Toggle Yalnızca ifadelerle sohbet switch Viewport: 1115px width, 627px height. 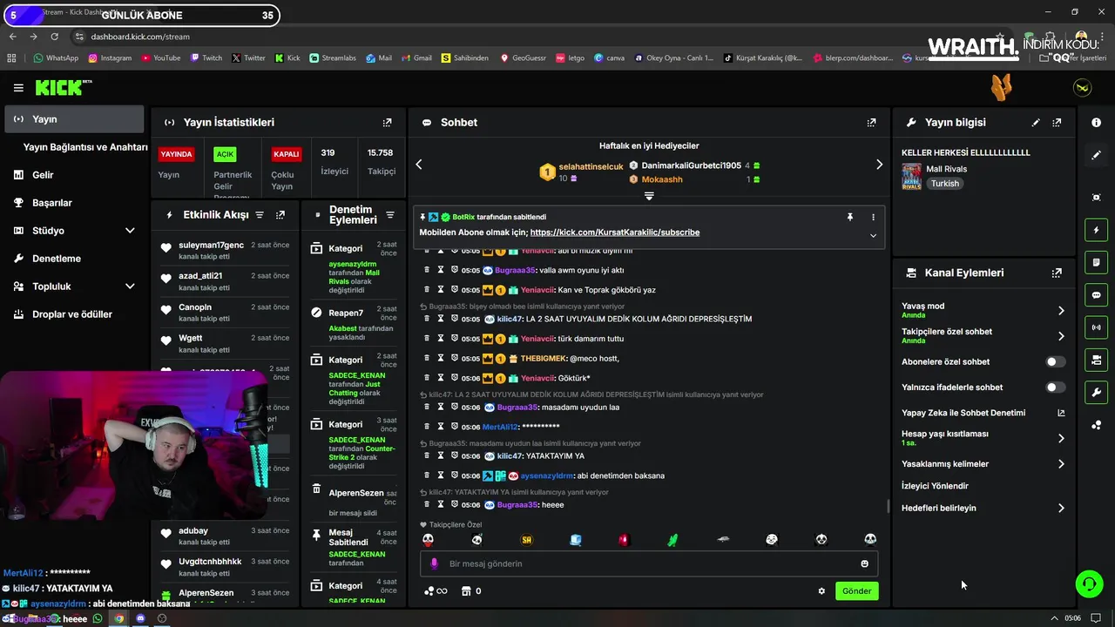tap(1055, 388)
